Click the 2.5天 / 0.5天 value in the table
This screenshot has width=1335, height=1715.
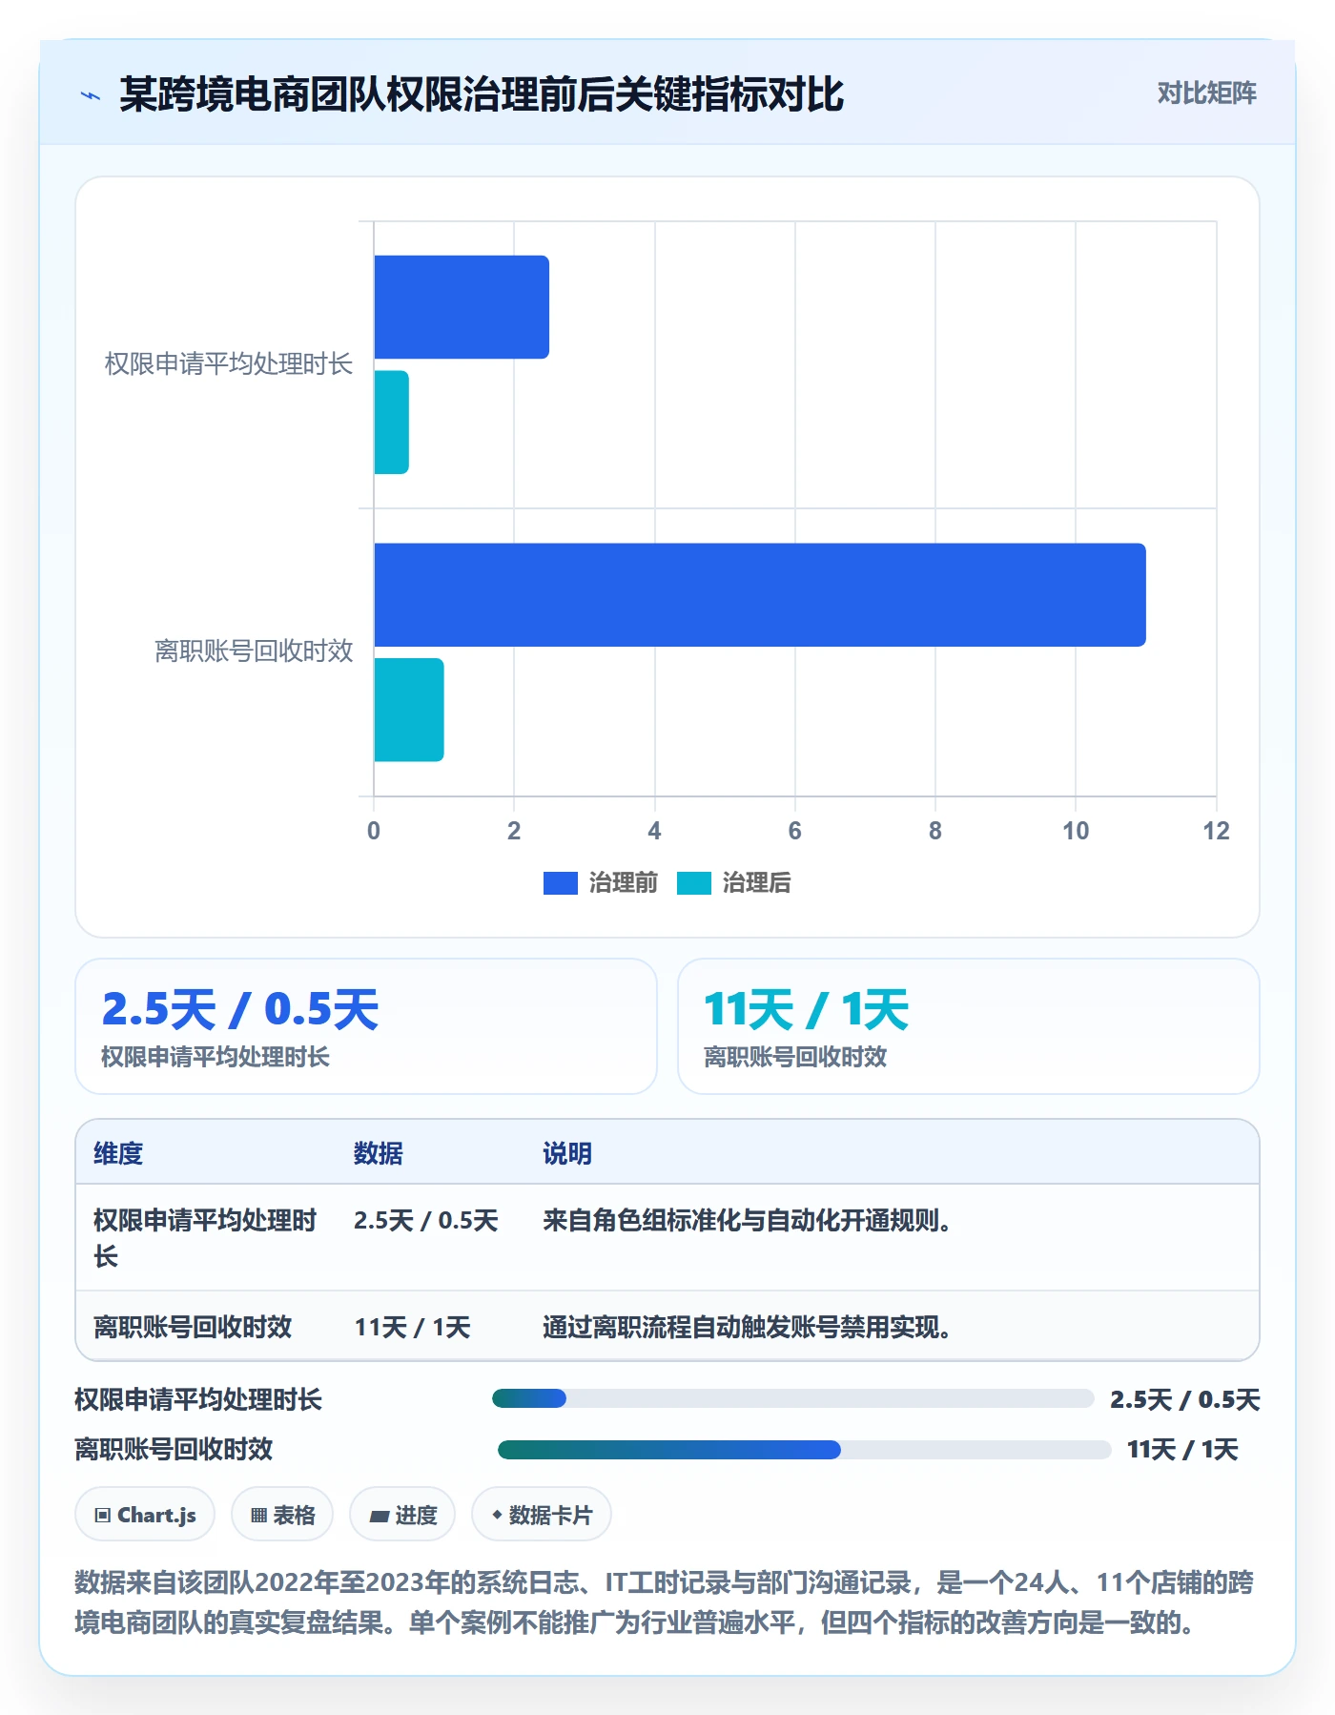click(426, 1221)
